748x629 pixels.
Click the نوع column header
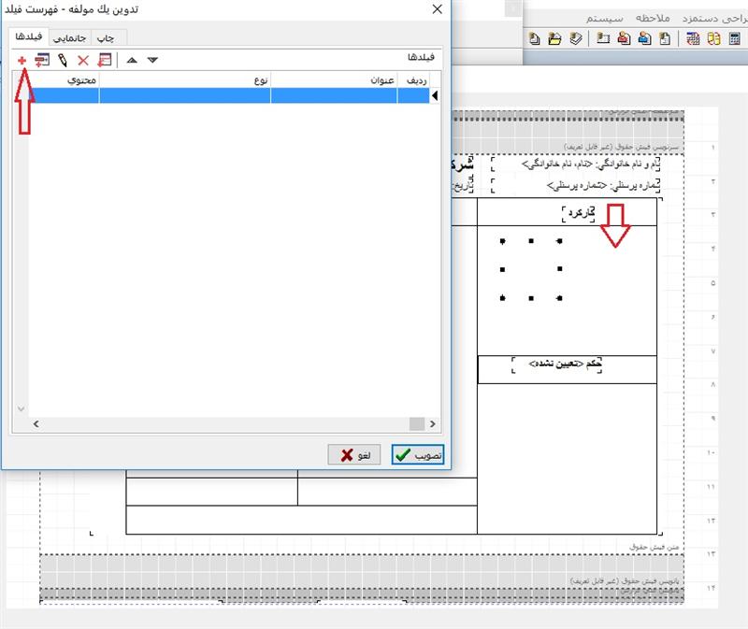185,80
